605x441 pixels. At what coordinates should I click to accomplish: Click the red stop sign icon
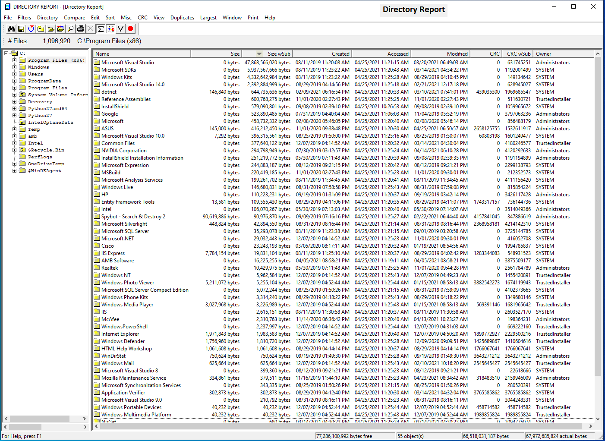coord(131,29)
